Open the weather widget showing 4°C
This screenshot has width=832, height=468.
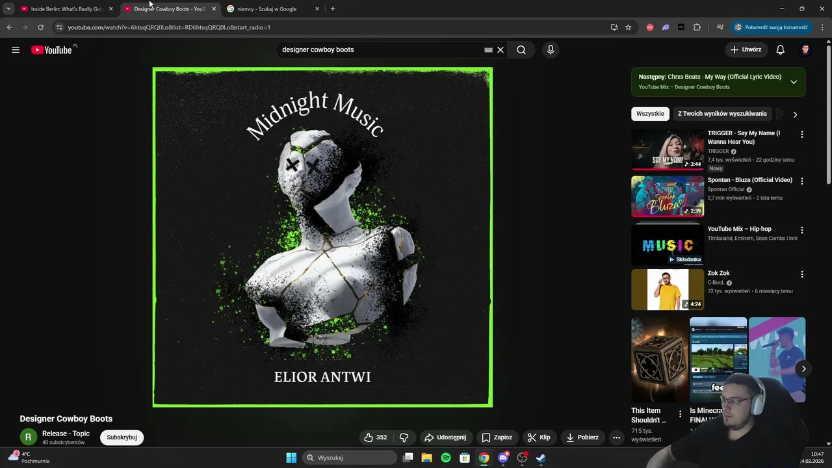coord(29,458)
